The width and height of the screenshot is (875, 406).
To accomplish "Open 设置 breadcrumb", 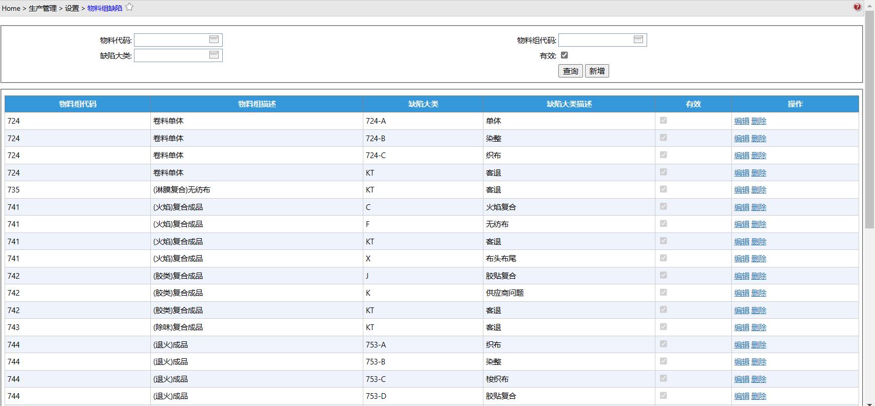I will (72, 8).
